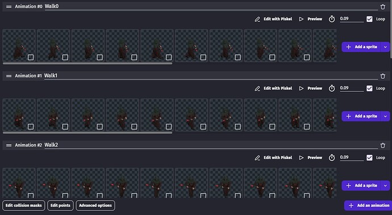Click the stopwatch icon in Walk1 row
The width and height of the screenshot is (392, 215).
[x=332, y=88]
